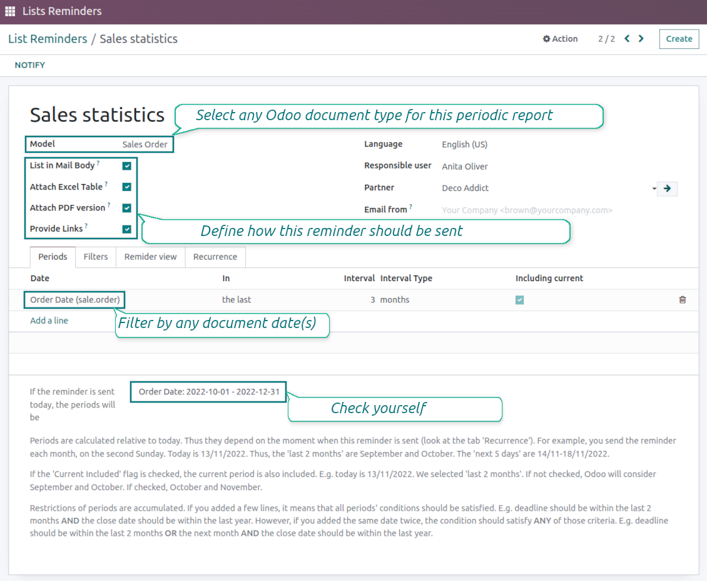Switch to the Periods tab
The height and width of the screenshot is (581, 707).
click(x=53, y=257)
